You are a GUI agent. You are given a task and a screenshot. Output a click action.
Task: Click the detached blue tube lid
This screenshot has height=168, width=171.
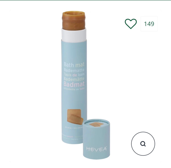coord(96,140)
